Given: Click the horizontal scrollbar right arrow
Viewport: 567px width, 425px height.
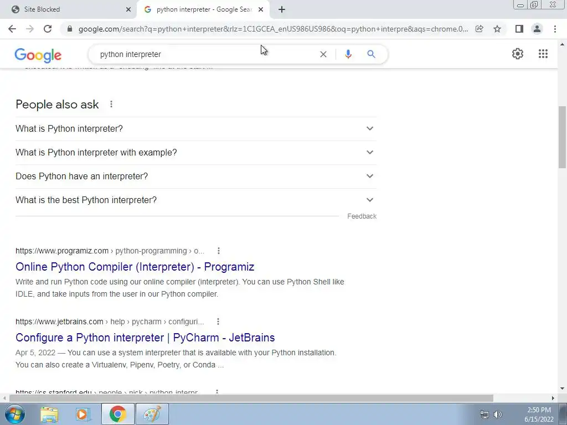Looking at the screenshot, I should pyautogui.click(x=553, y=398).
